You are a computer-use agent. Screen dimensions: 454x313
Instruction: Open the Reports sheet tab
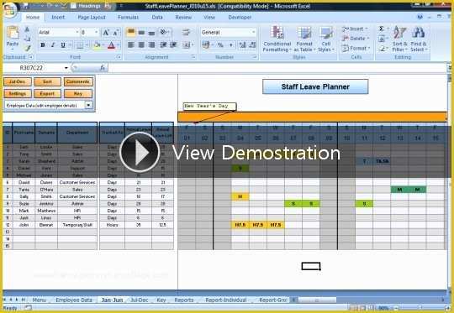pos(184,300)
